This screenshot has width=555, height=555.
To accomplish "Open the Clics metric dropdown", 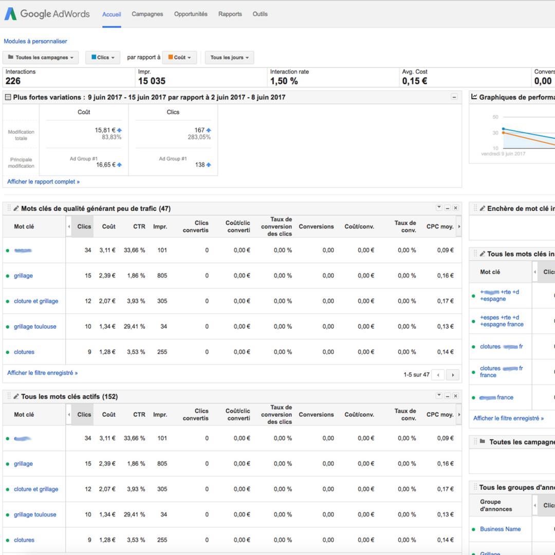I will pos(103,58).
